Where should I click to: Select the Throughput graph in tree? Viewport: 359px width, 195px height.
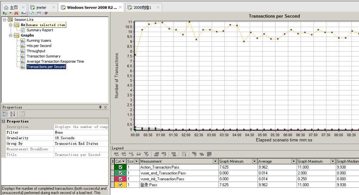pyautogui.click(x=36, y=51)
